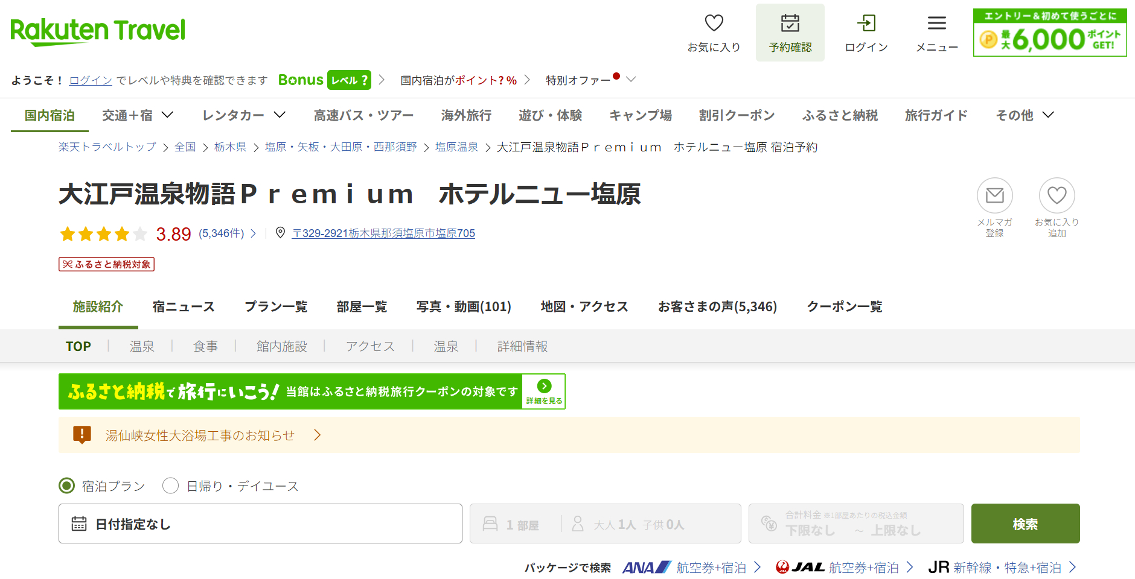Viewport: 1135px width, 579px height.
Task: Click the 検索 search button
Action: tap(1025, 524)
